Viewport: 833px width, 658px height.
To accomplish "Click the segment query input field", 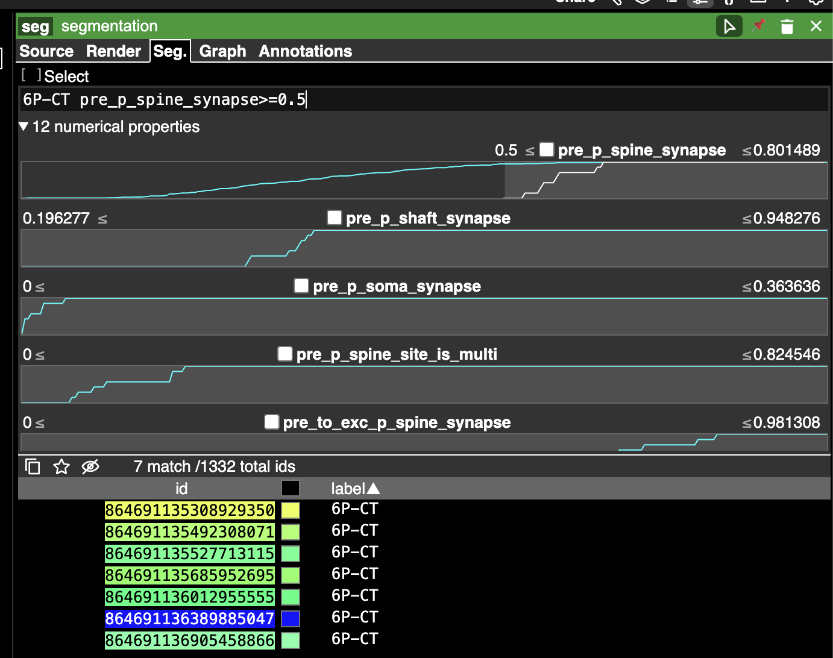I will point(424,99).
